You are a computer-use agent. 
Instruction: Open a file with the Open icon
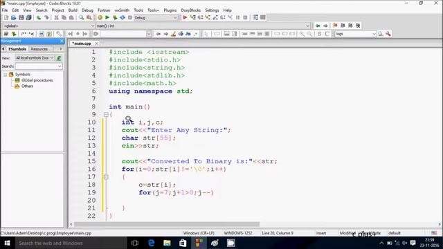(x=14, y=17)
